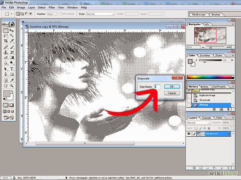Open the Brushes palette well tab
The height and width of the screenshot is (180, 241).
point(216,15)
